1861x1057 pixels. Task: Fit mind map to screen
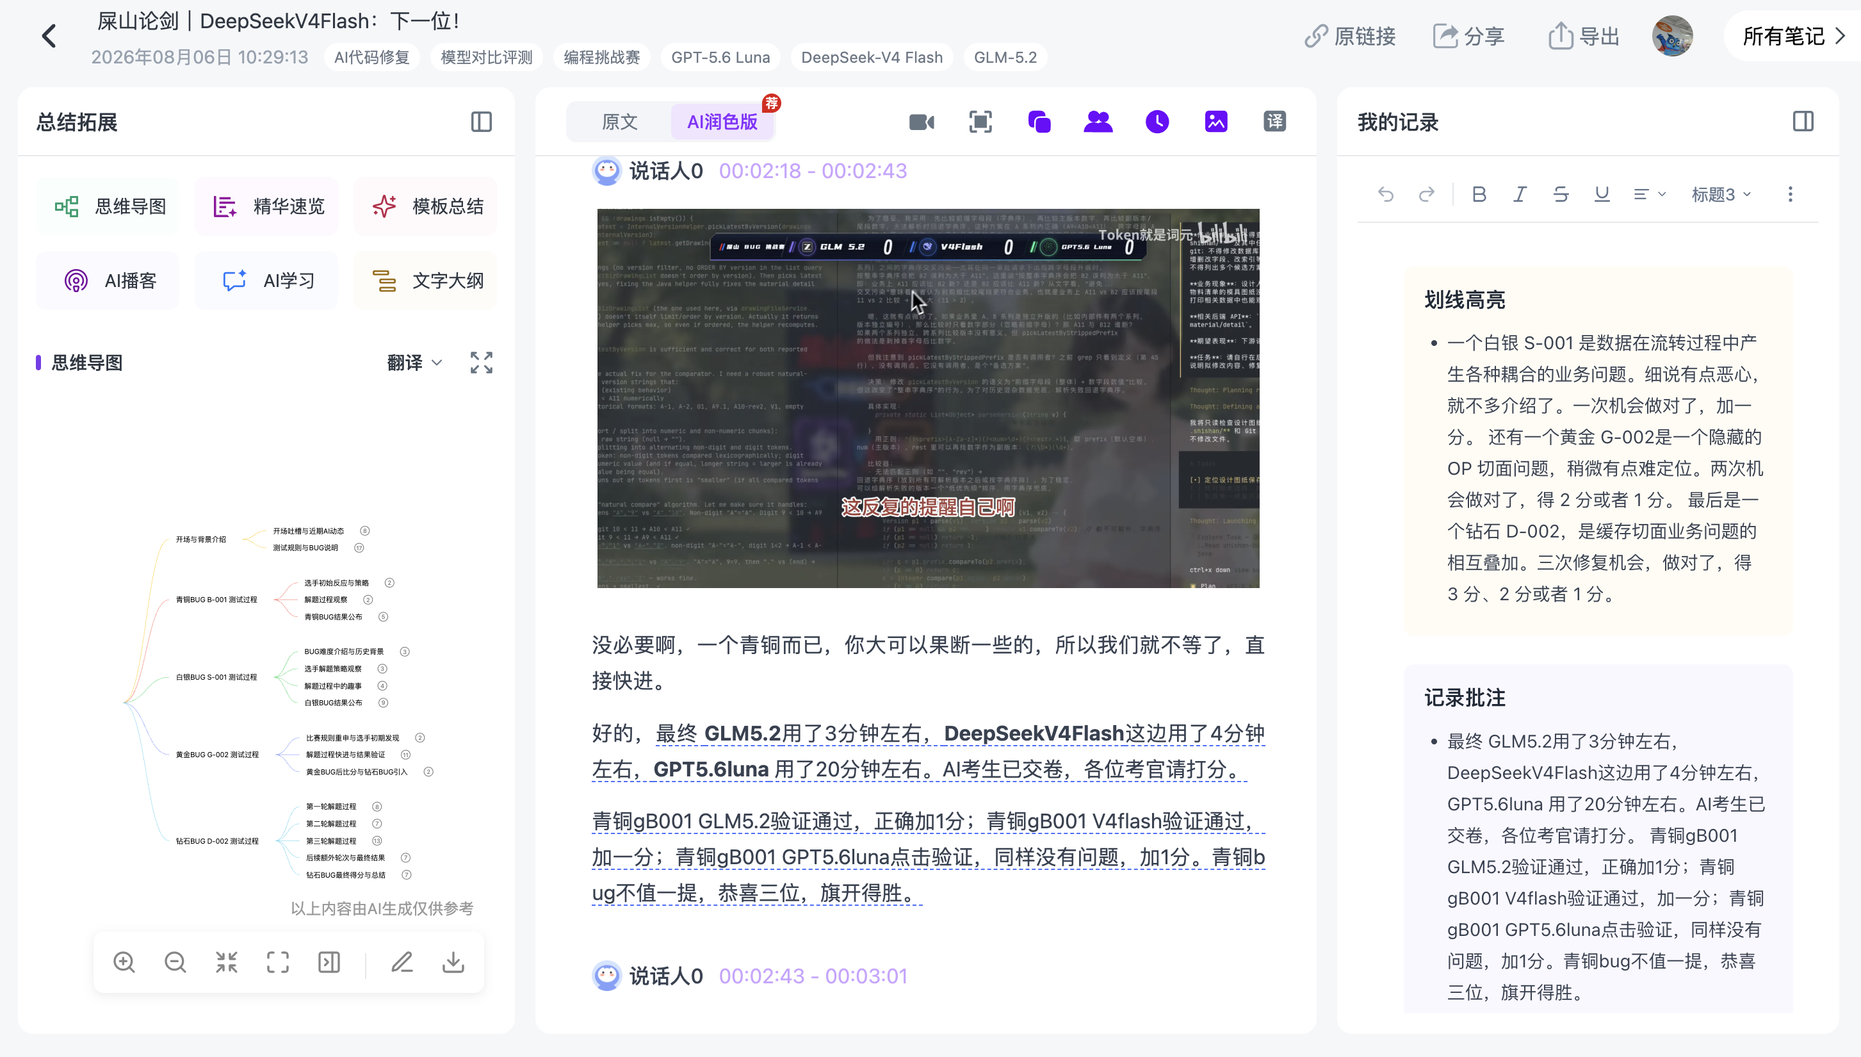pyautogui.click(x=278, y=962)
